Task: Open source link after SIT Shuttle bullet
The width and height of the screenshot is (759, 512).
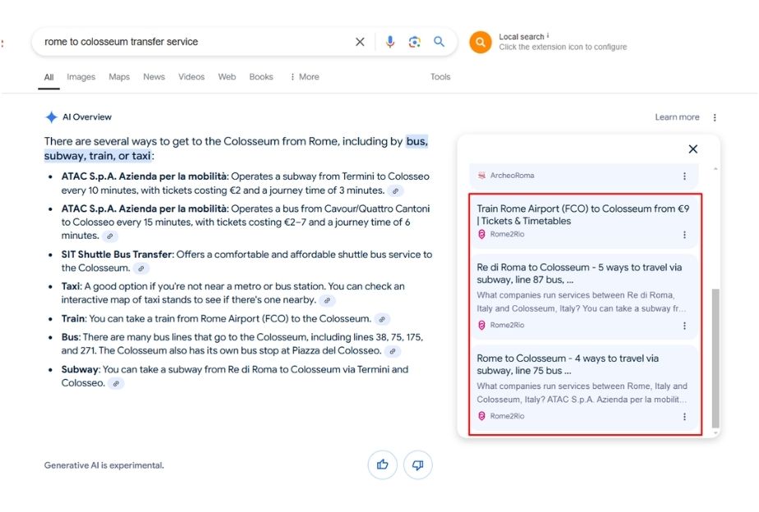Action: 141,268
